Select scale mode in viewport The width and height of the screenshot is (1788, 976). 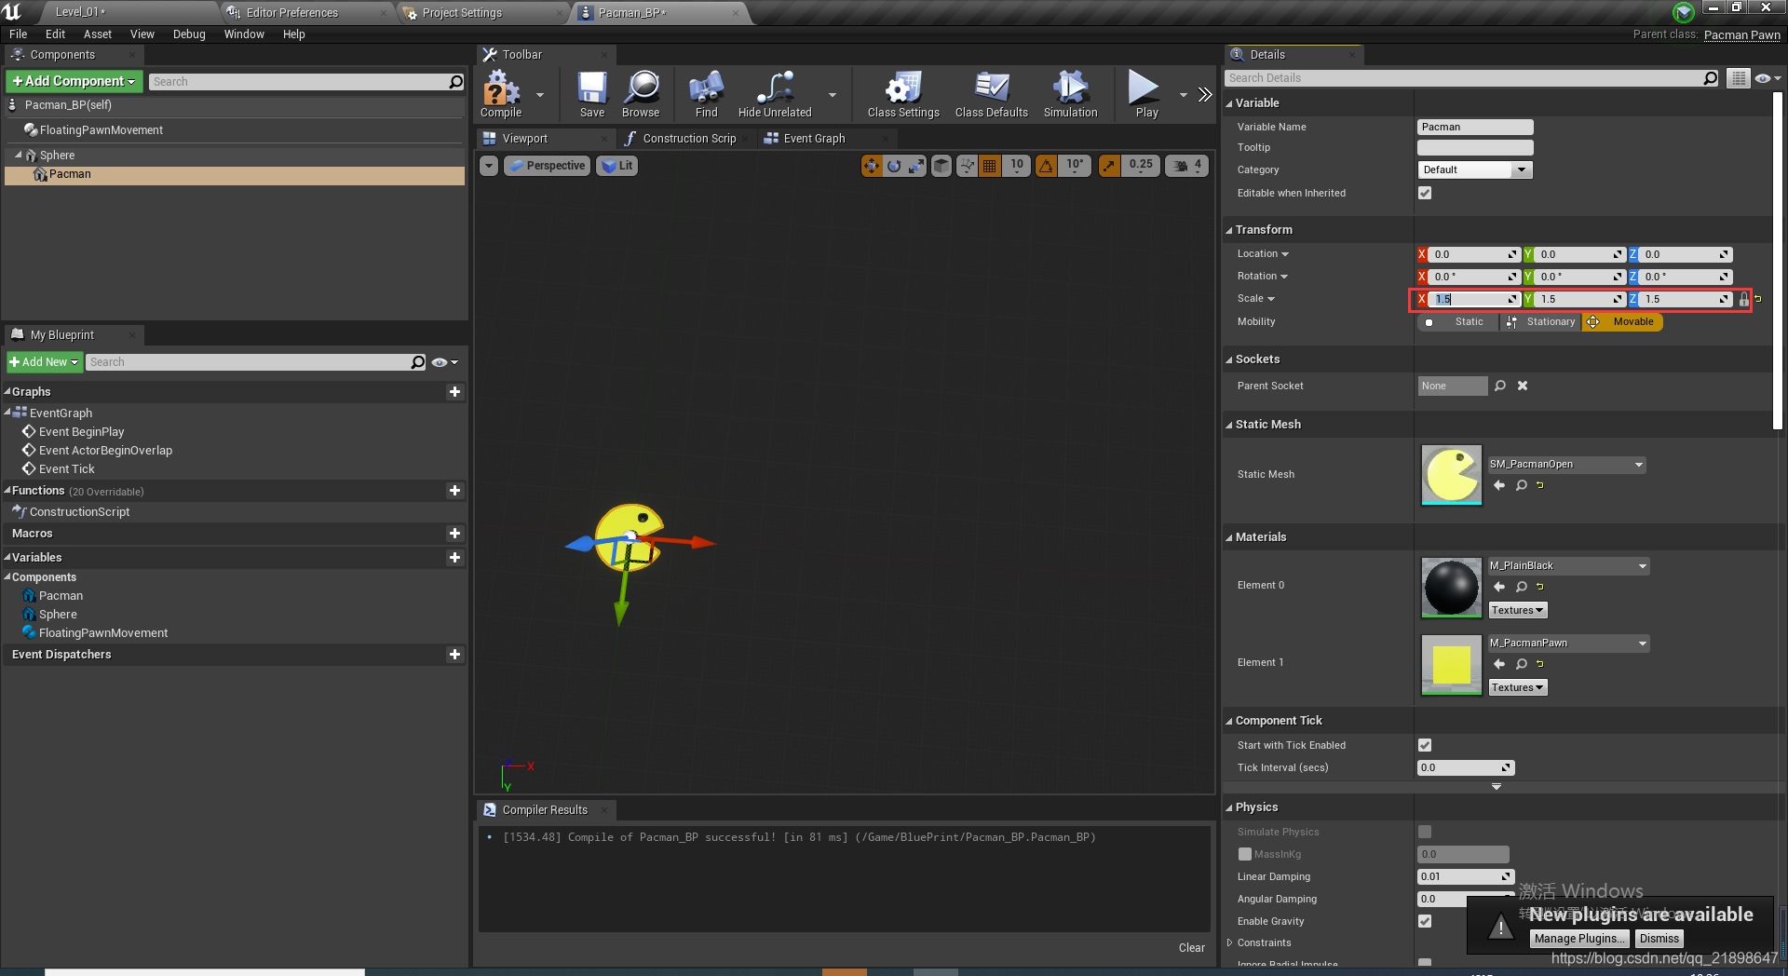(916, 166)
